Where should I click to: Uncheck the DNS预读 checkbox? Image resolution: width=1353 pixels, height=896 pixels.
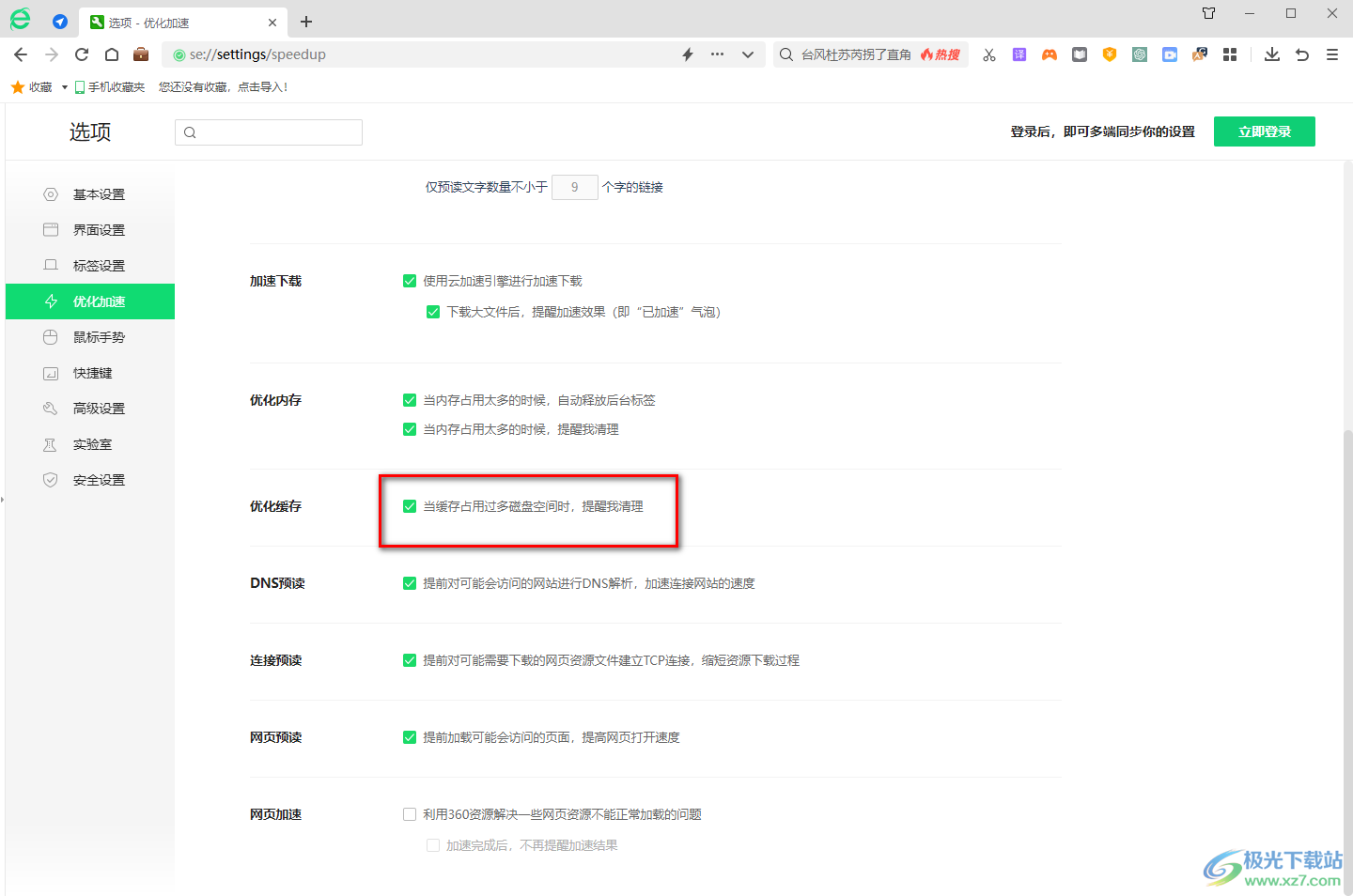(x=410, y=583)
